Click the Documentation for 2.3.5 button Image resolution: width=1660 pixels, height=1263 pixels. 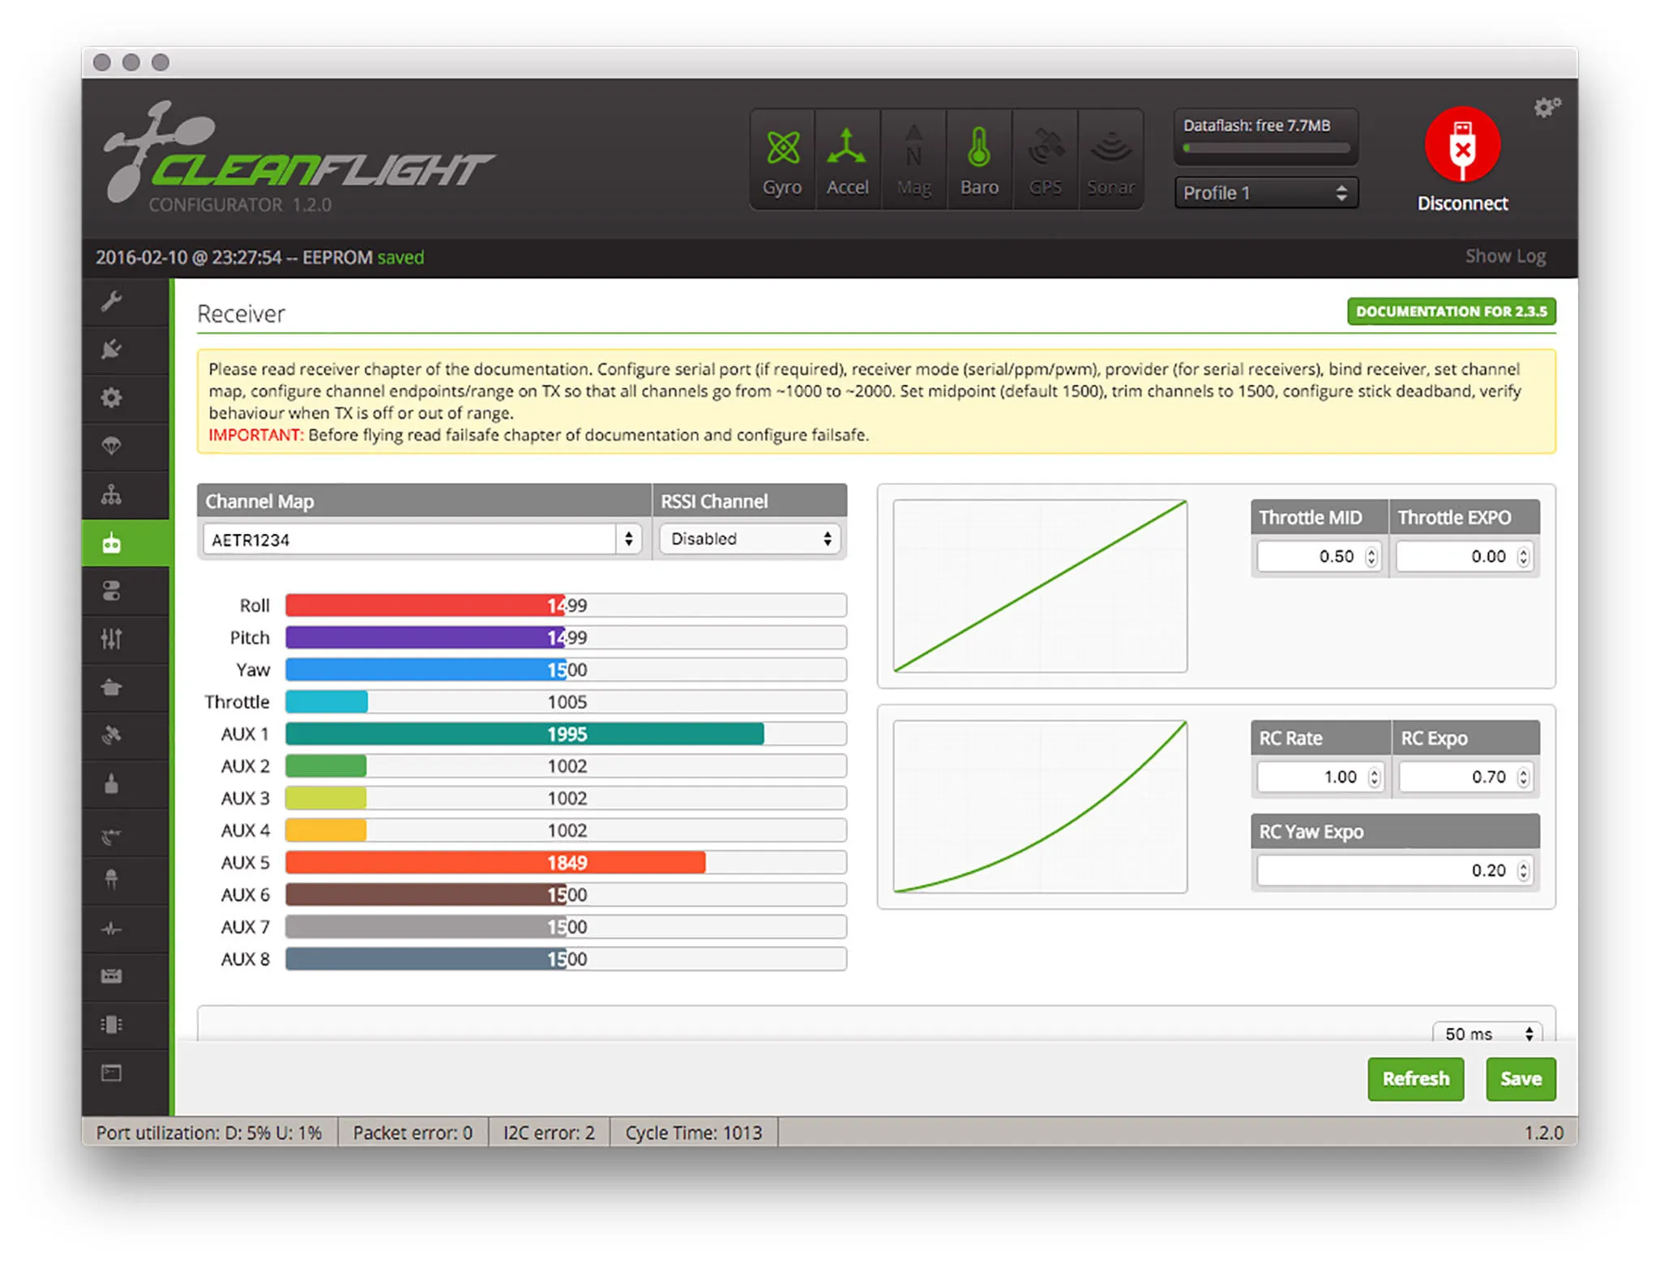(x=1451, y=312)
